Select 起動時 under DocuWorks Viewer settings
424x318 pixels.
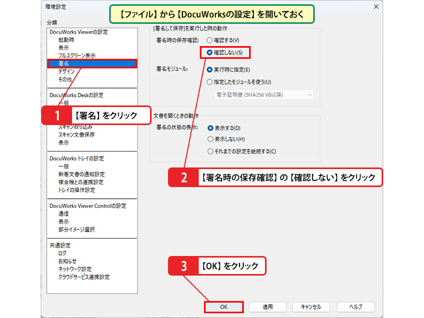pos(66,40)
